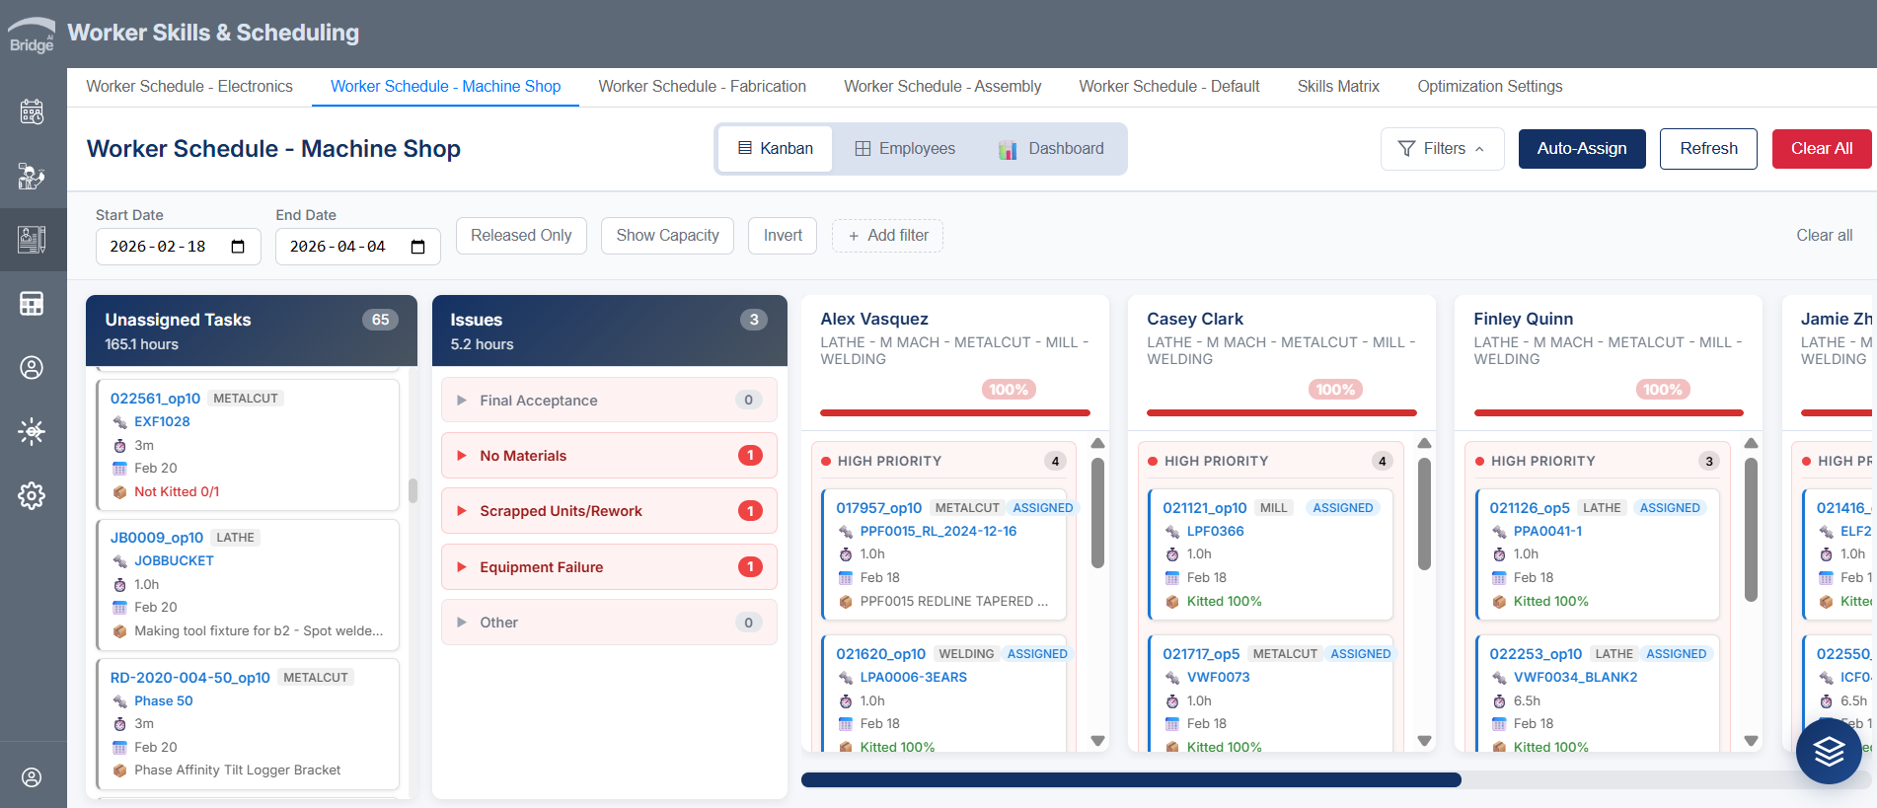Open task link 022561_op10
The width and height of the screenshot is (1877, 808).
tap(155, 399)
